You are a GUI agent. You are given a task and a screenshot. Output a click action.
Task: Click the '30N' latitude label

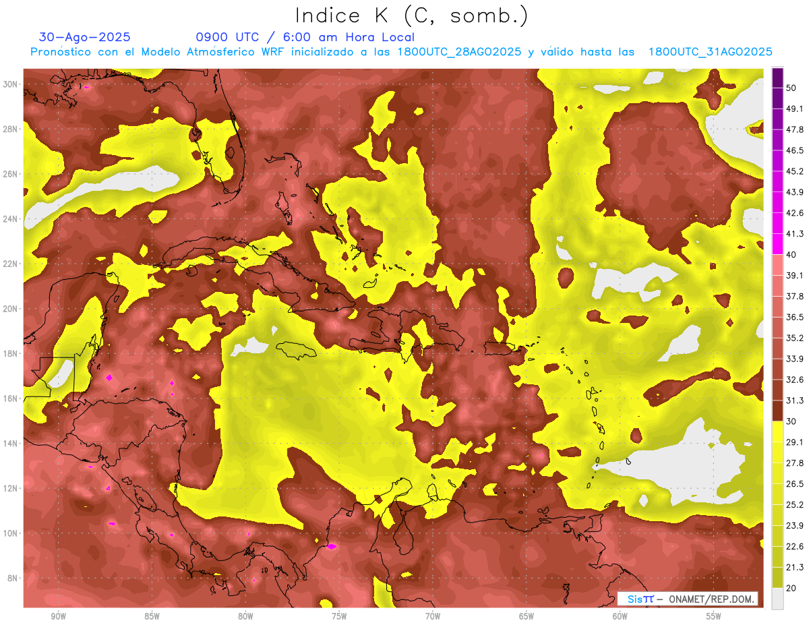tap(10, 84)
